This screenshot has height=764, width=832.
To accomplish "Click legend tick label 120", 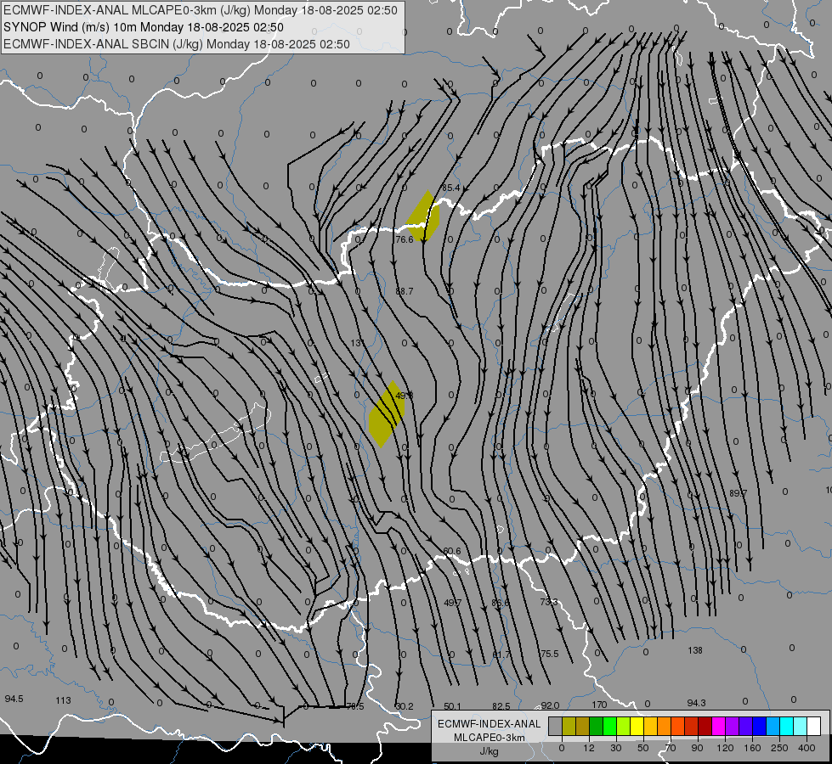I will tap(725, 748).
